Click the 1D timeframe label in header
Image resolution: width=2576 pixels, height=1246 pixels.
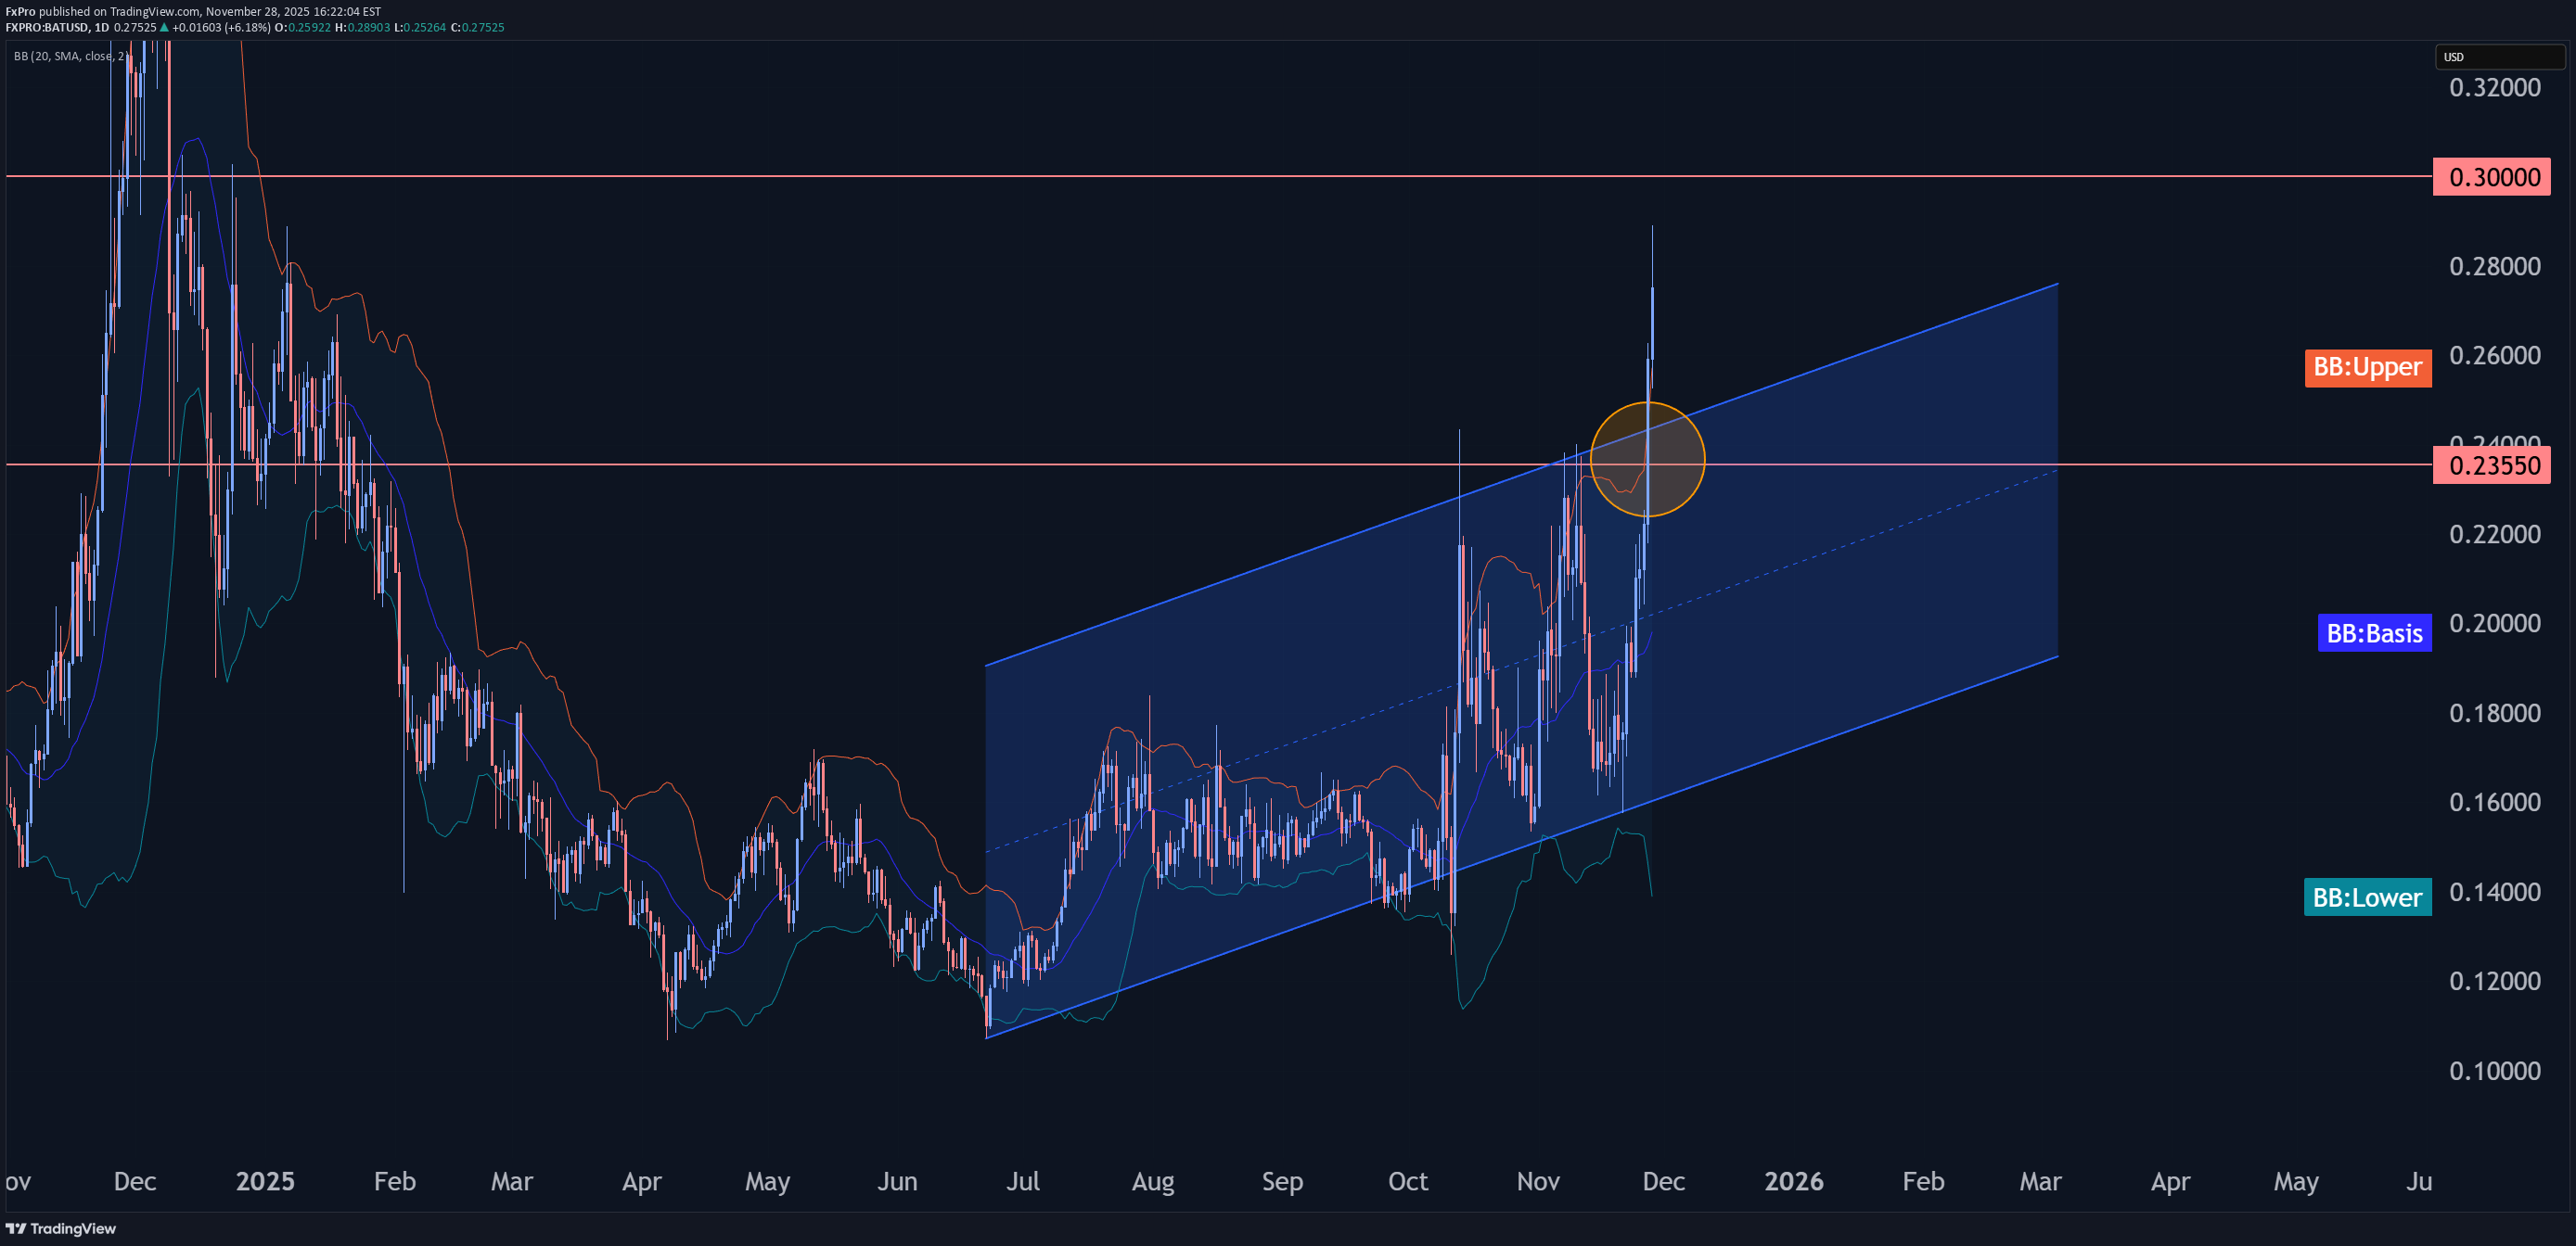[101, 28]
